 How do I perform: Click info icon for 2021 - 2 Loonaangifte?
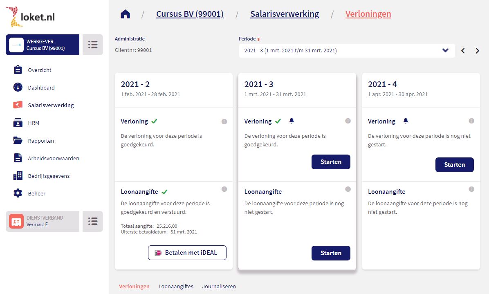tap(224, 189)
